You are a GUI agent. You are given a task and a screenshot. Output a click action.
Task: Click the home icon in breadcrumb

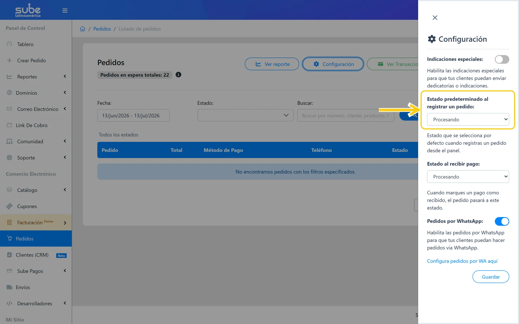[82, 29]
